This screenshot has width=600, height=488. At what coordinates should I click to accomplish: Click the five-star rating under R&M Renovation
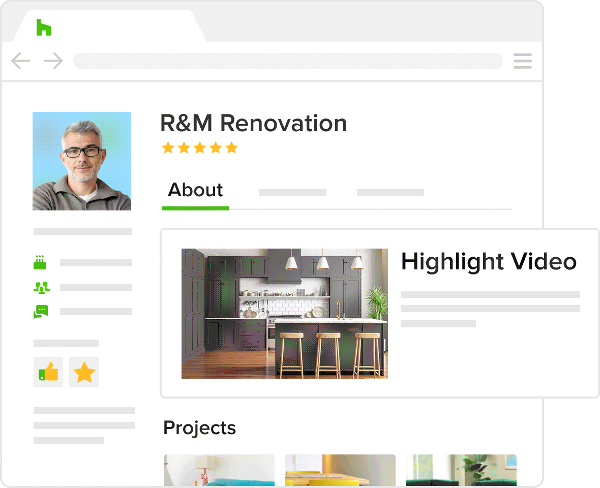tap(199, 148)
